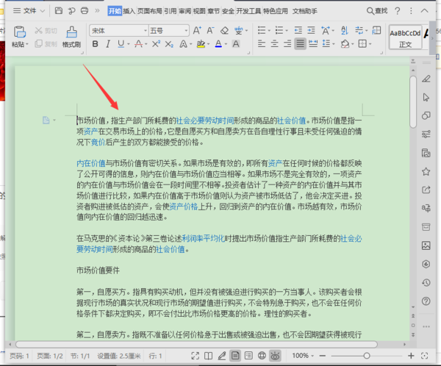This screenshot has width=441, height=366.
Task: Click the picture icon in right sidebar
Action: tap(426, 245)
